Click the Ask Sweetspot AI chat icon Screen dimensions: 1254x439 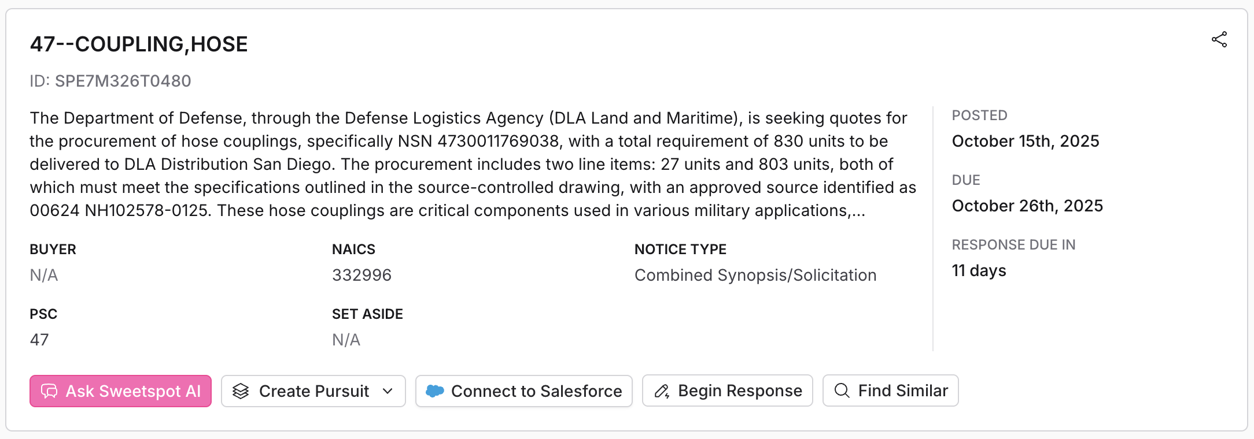point(49,392)
